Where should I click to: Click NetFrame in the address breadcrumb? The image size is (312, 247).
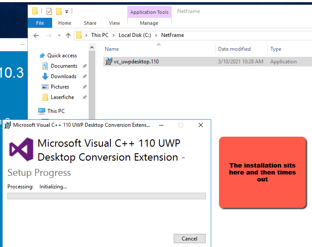pos(173,35)
